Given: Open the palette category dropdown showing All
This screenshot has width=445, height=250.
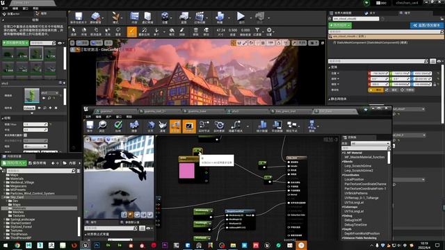Looking at the screenshot, I should tap(371, 144).
